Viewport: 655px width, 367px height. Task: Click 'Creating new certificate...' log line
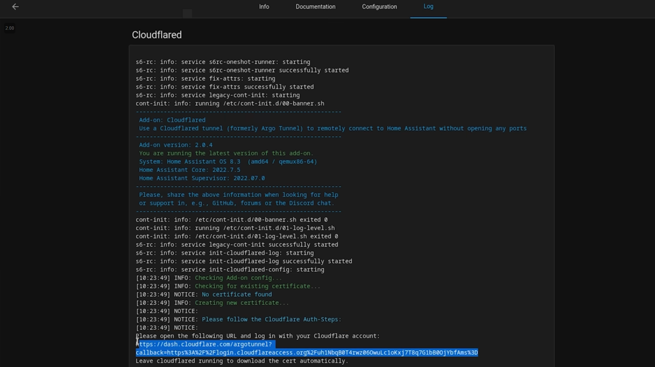pyautogui.click(x=212, y=303)
